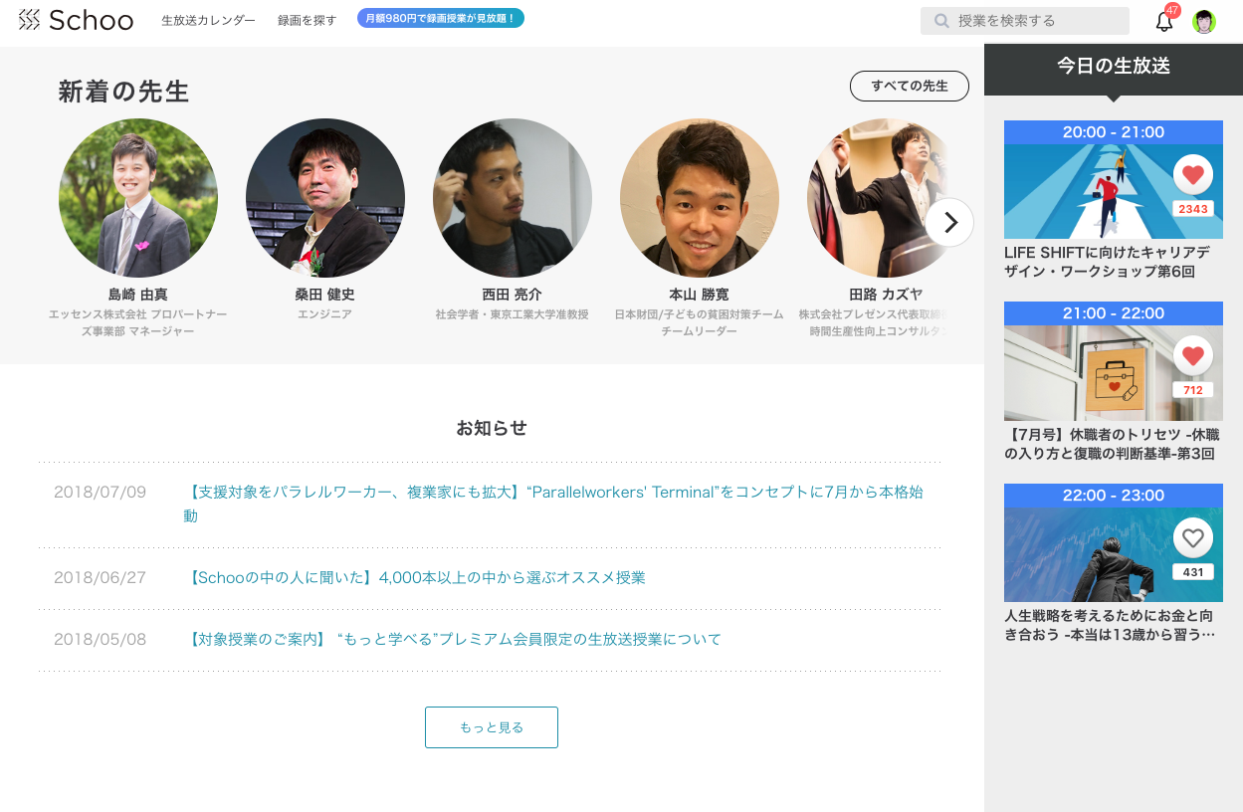Expand more news via もっと見る button
Image resolution: width=1243 pixels, height=812 pixels.
pos(492,727)
